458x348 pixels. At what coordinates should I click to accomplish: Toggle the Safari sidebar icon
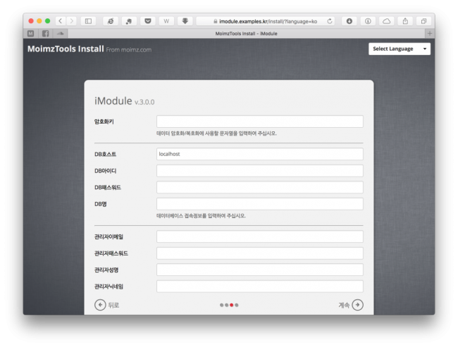pos(88,21)
